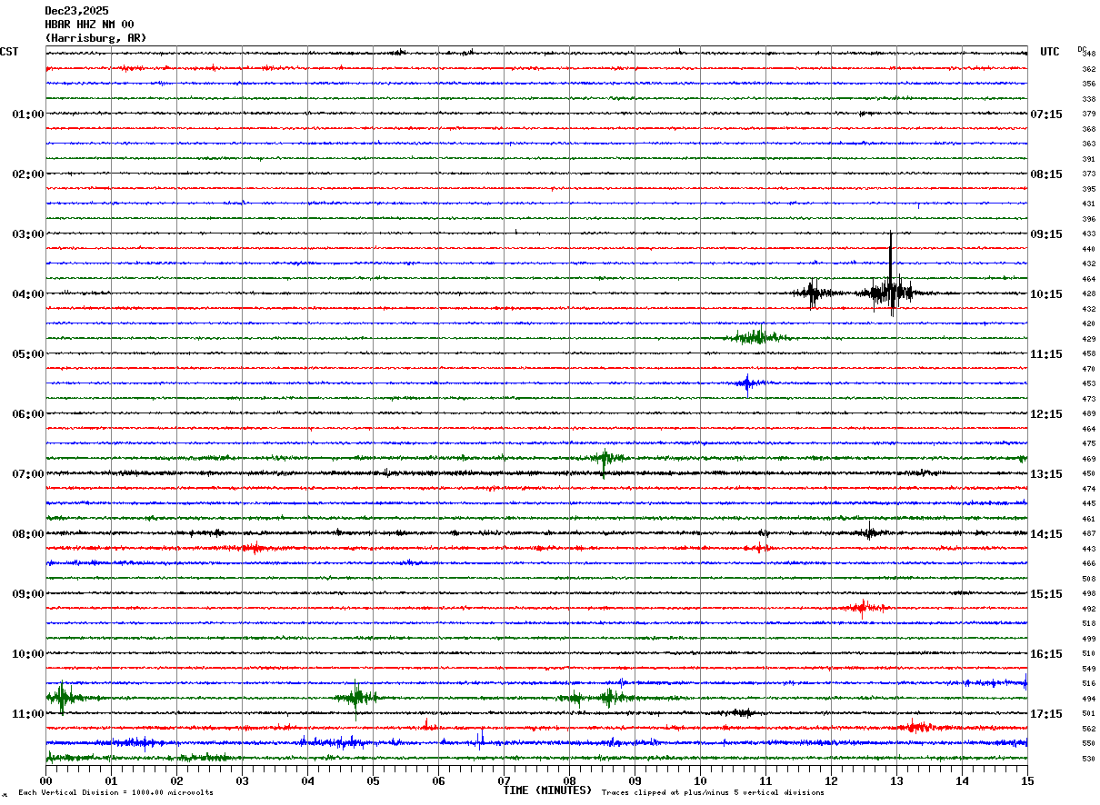Click the DC offset value '518'
The height and width of the screenshot is (805, 1100).
[x=1088, y=624]
